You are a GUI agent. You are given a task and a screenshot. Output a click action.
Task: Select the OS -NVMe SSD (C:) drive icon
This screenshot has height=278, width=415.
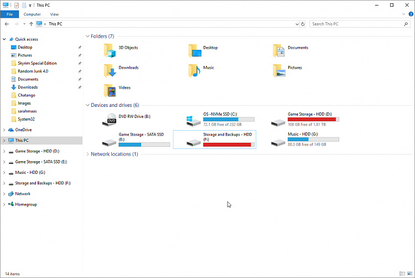point(194,121)
